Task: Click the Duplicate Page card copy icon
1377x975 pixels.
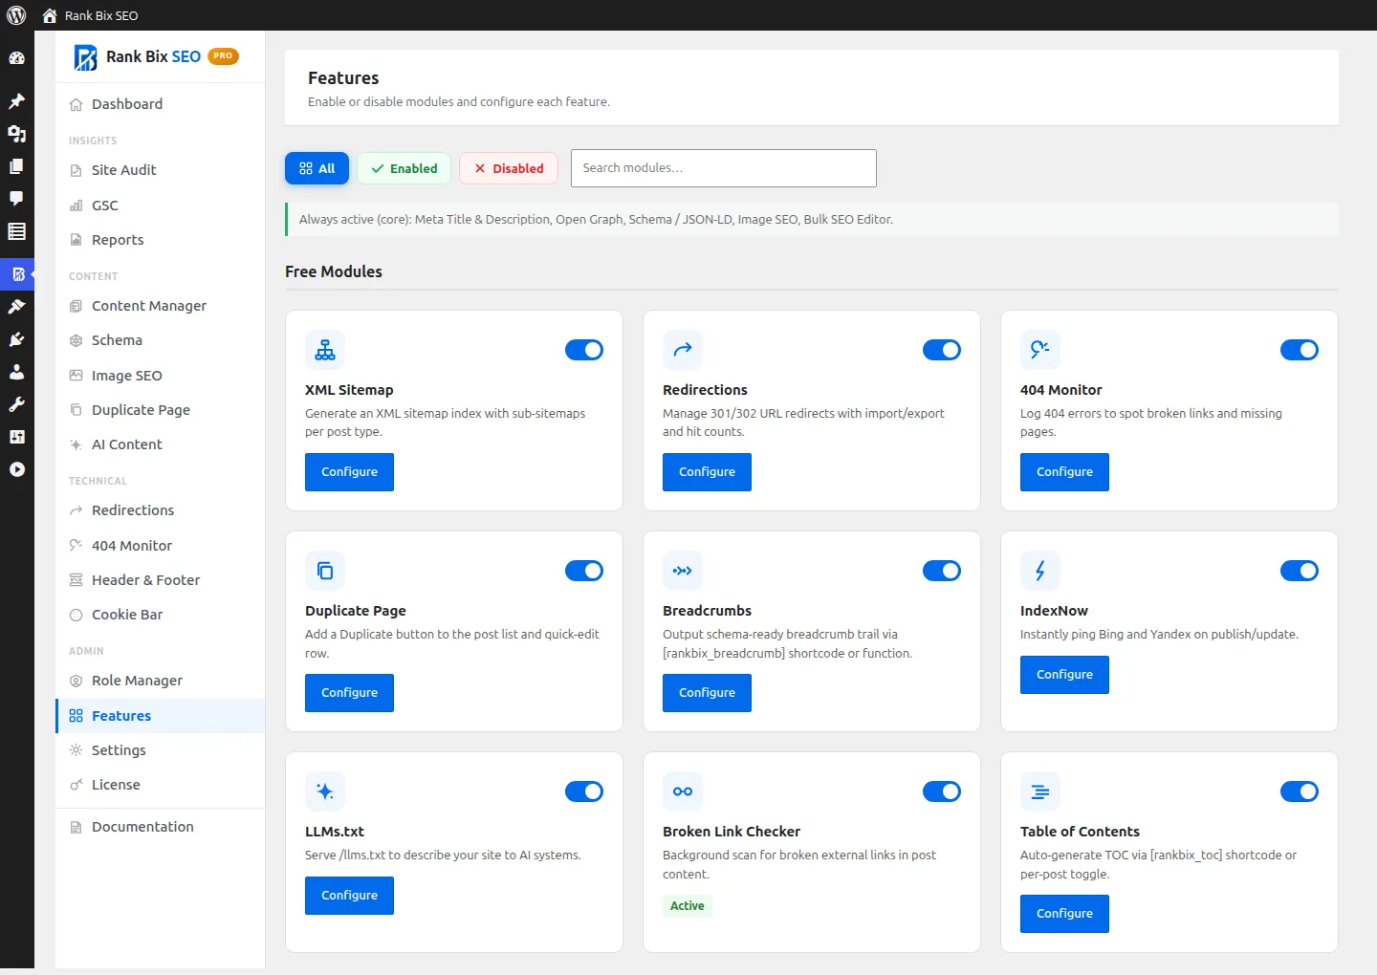Action: pos(325,571)
